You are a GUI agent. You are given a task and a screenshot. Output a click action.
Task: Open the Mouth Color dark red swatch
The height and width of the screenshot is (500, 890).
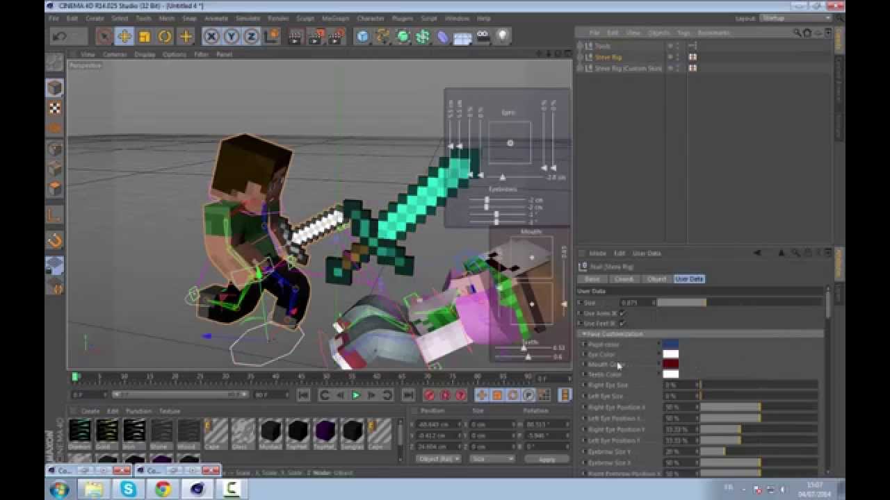click(670, 364)
